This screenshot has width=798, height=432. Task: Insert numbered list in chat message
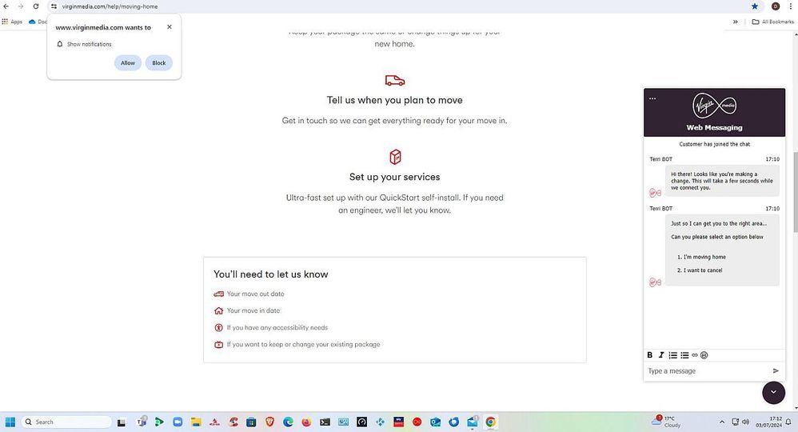672,355
